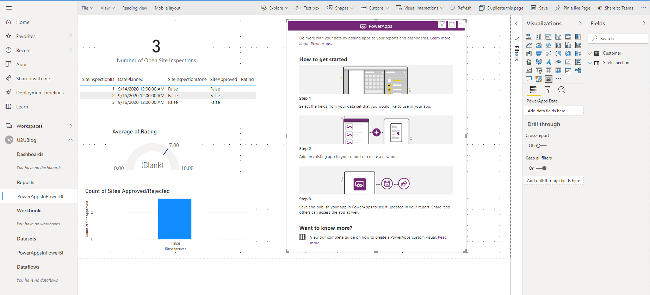Select ArcGIS map arrow icon

(549, 62)
